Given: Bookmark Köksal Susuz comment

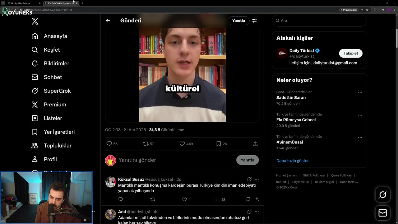Looking at the screenshot, I should click(x=248, y=199).
